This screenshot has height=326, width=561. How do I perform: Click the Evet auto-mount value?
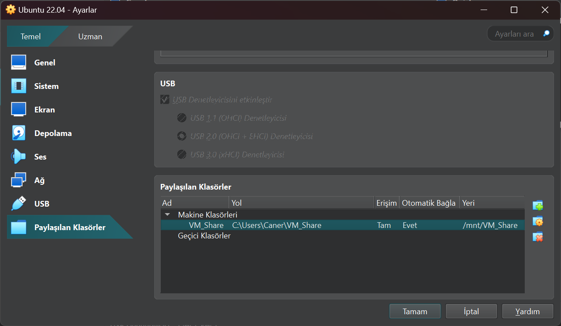pos(410,225)
